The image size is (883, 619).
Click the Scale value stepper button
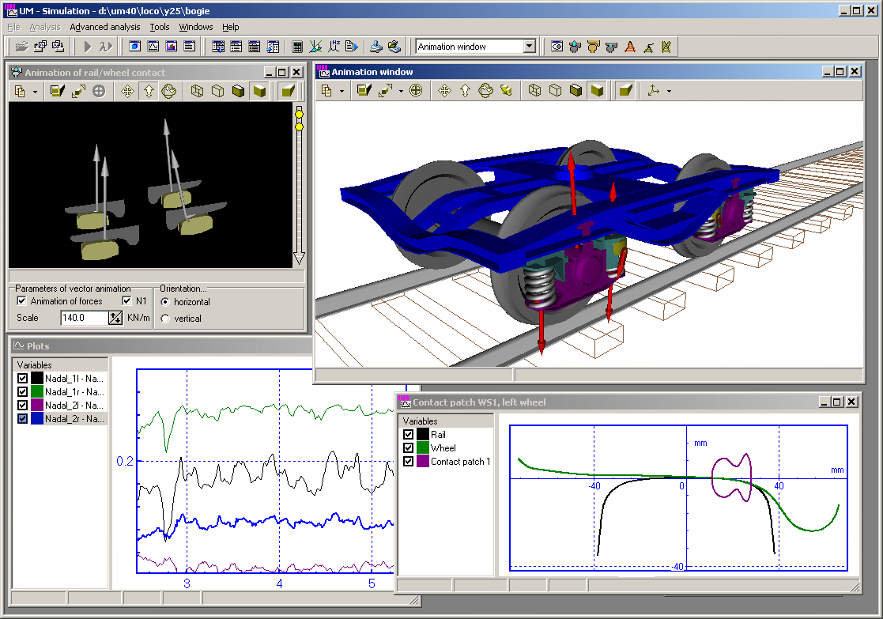tap(115, 318)
